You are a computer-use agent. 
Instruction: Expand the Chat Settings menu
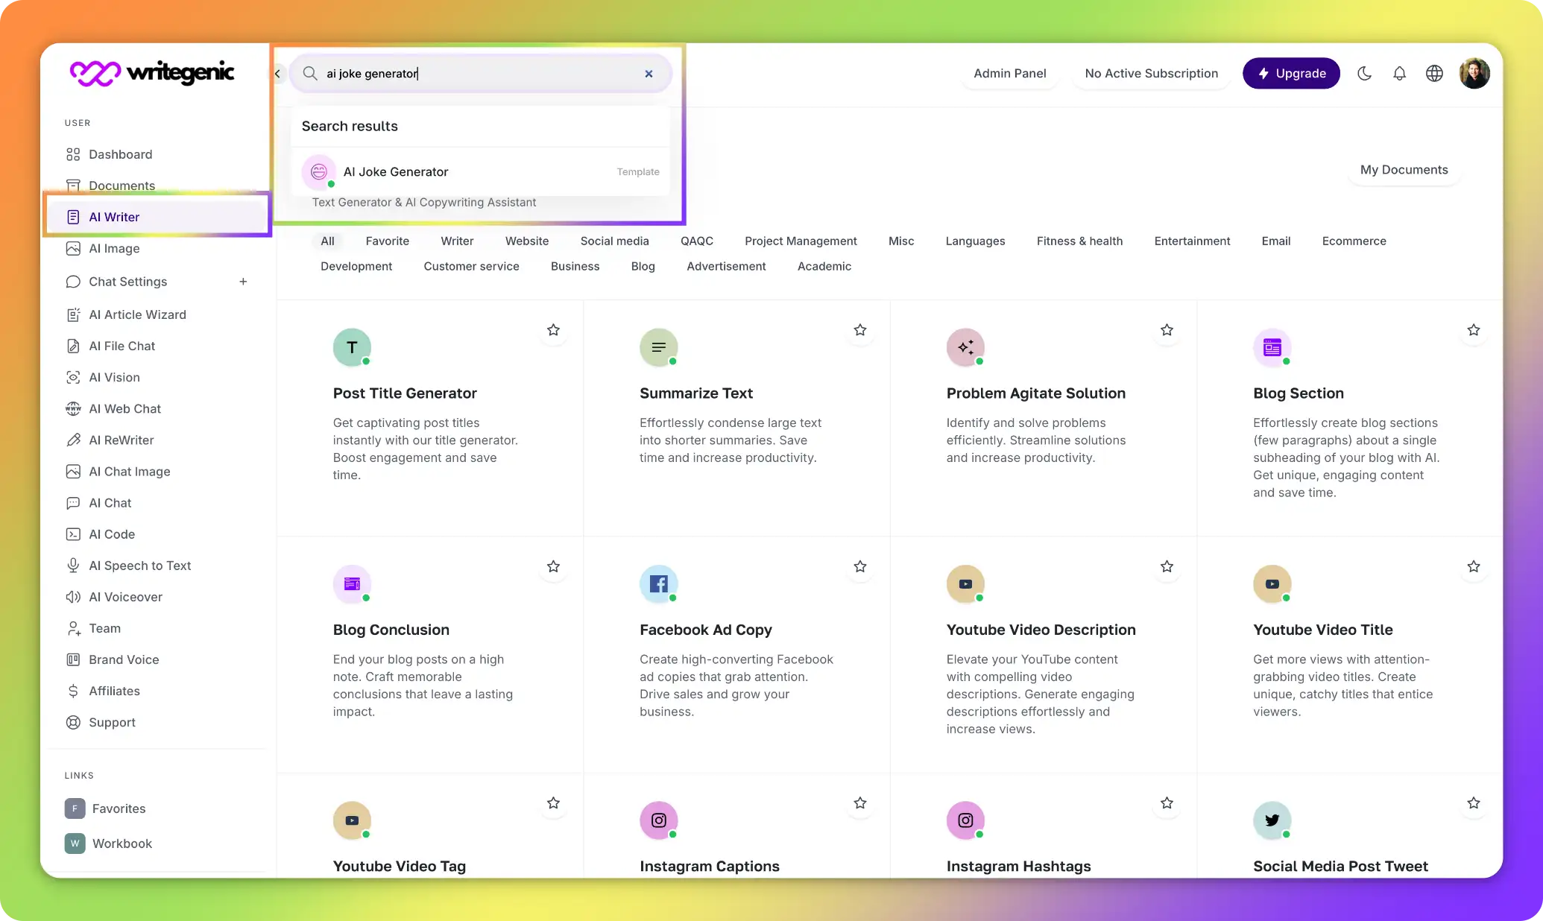click(x=242, y=281)
